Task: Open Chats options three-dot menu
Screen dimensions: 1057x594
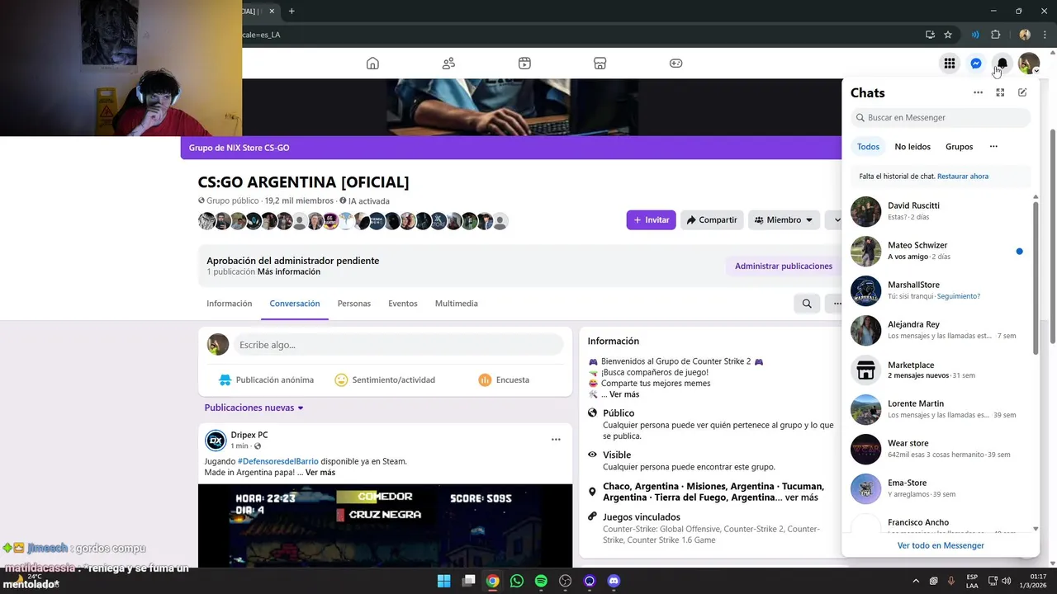Action: 978,92
